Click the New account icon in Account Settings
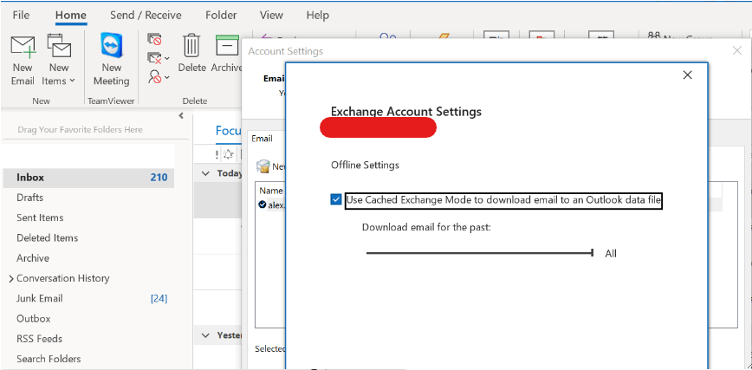752x370 pixels. click(x=263, y=166)
